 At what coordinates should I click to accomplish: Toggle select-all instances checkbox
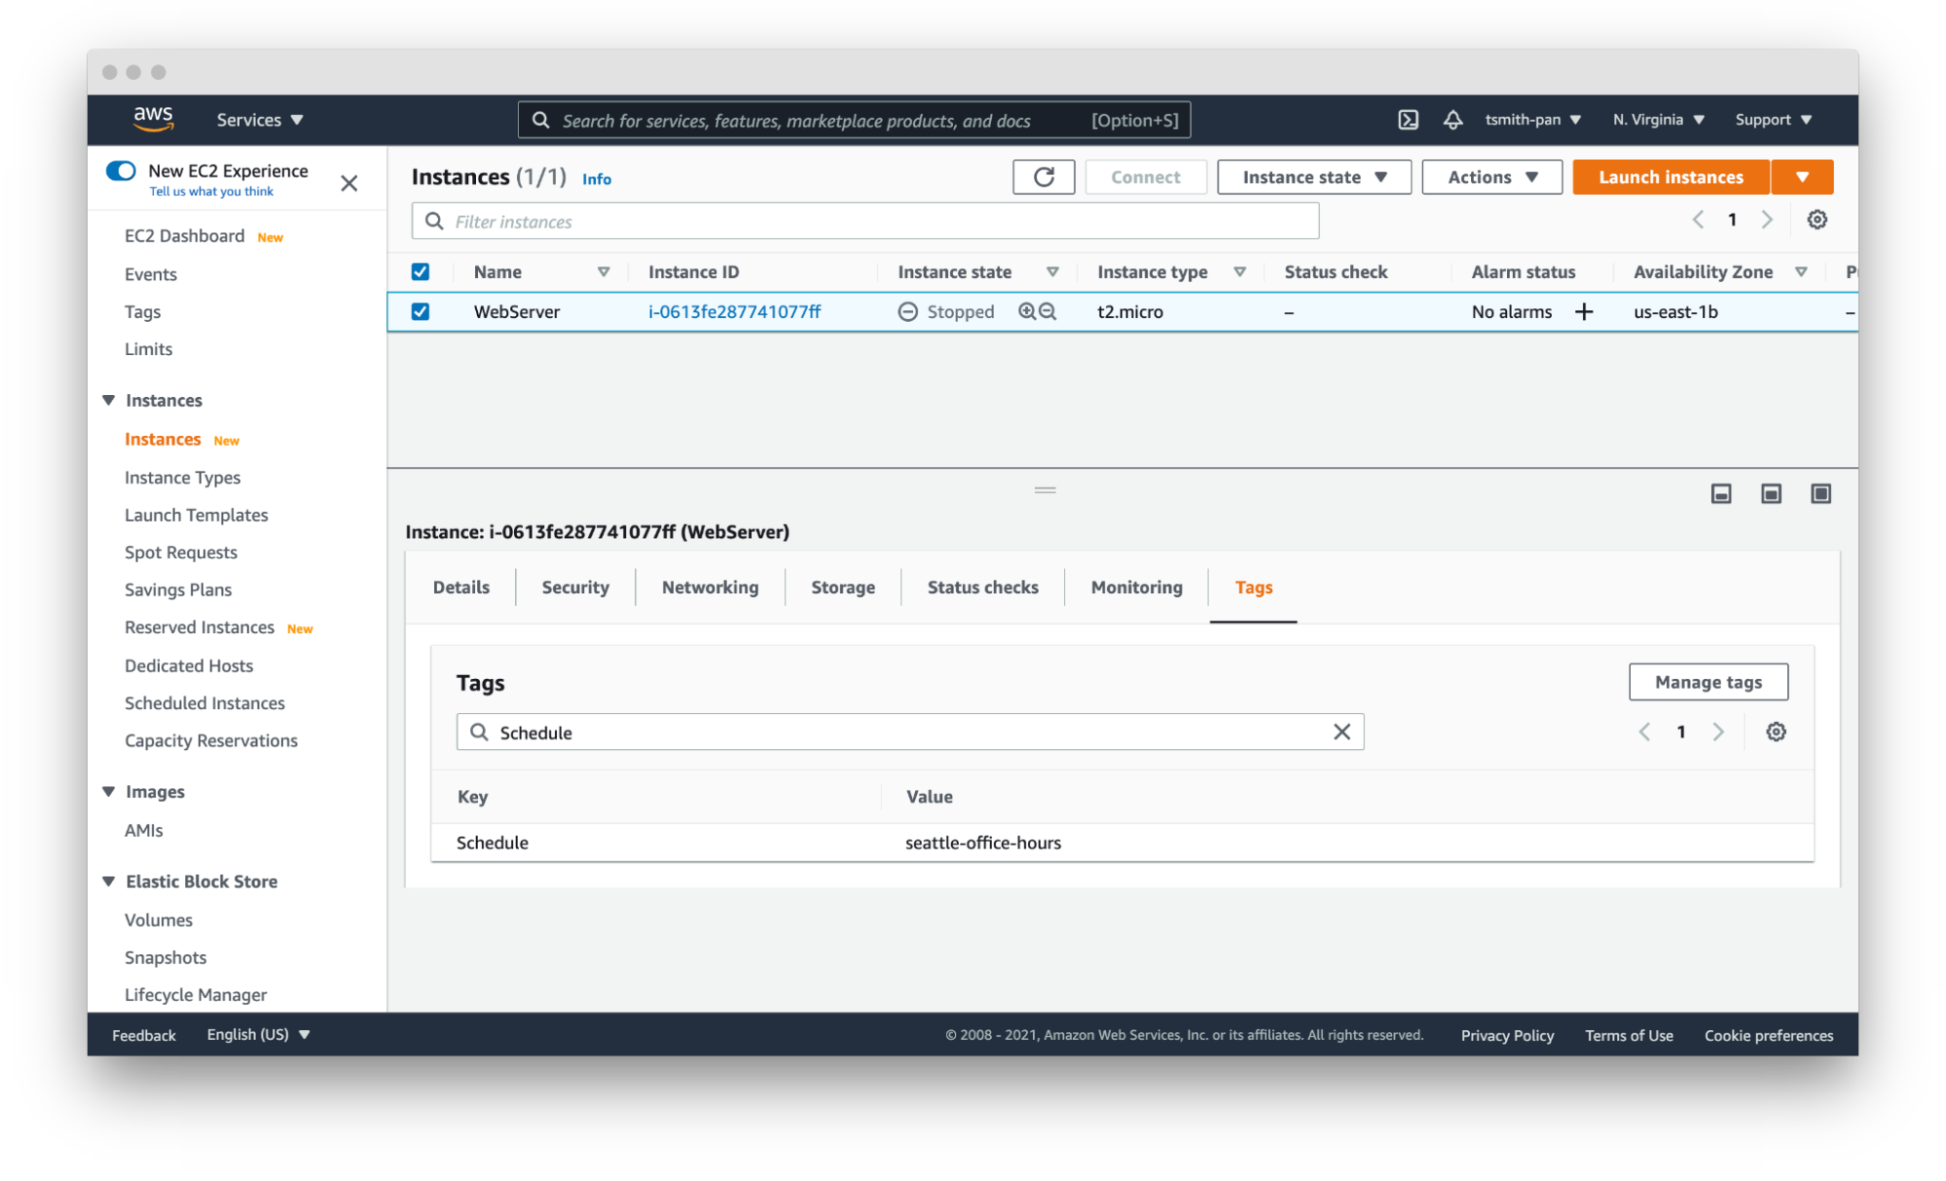coord(421,272)
